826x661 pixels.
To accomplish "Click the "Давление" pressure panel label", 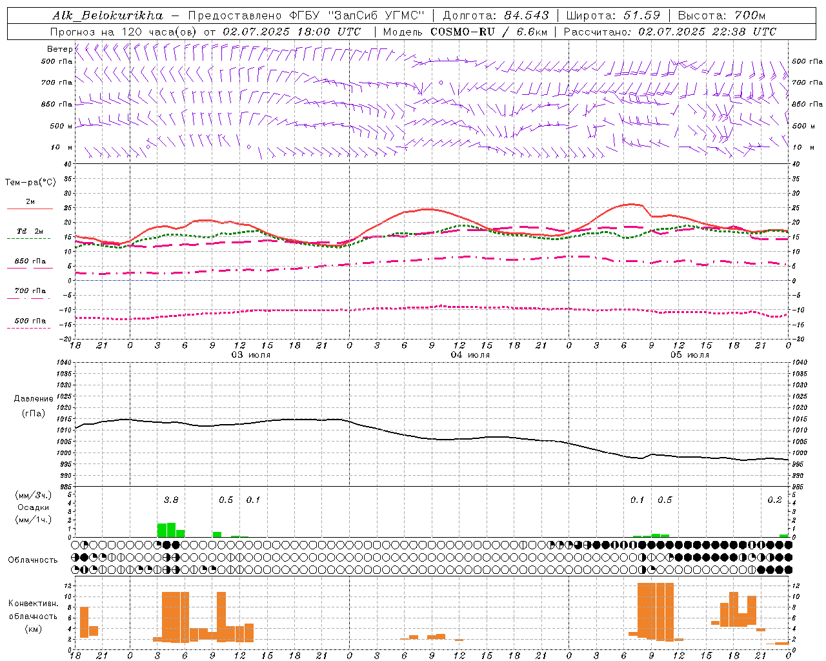I will pos(32,399).
